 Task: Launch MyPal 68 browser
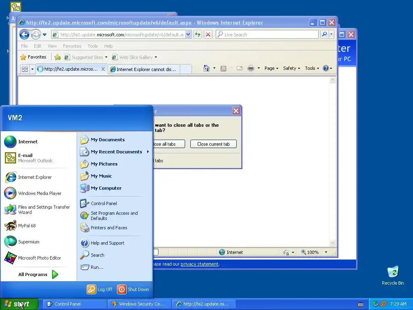pyautogui.click(x=38, y=226)
